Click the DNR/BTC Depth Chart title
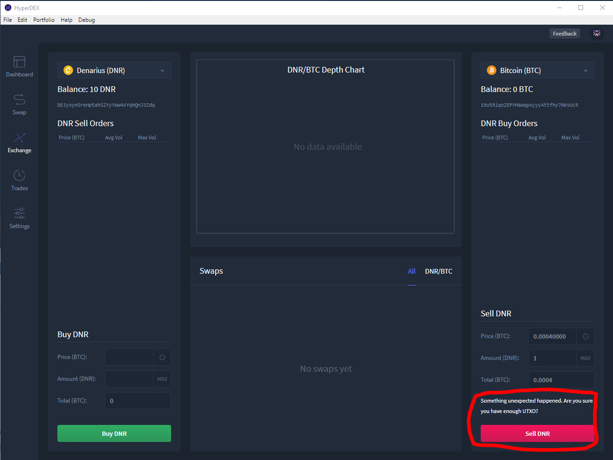This screenshot has height=460, width=613. pos(326,70)
